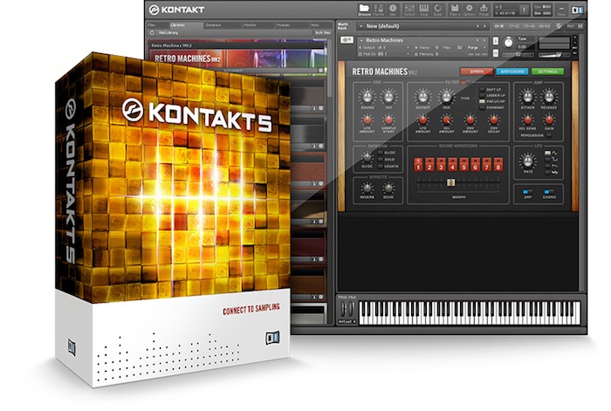The height and width of the screenshot is (411, 611).
Task: Open the Output mixer icon
Action: pyautogui.click(x=409, y=10)
